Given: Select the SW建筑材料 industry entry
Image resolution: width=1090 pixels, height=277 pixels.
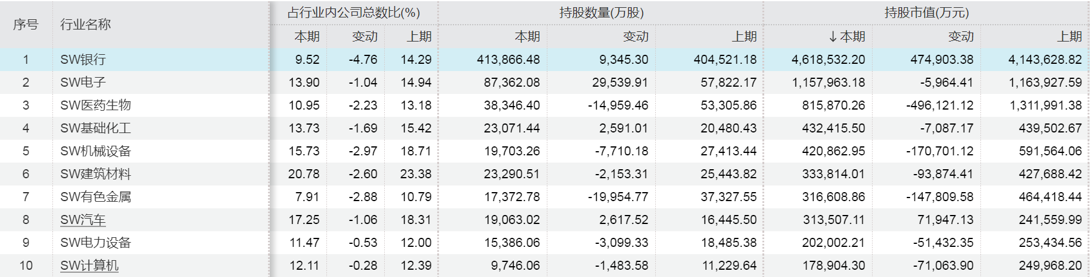Looking at the screenshot, I should click(x=95, y=174).
